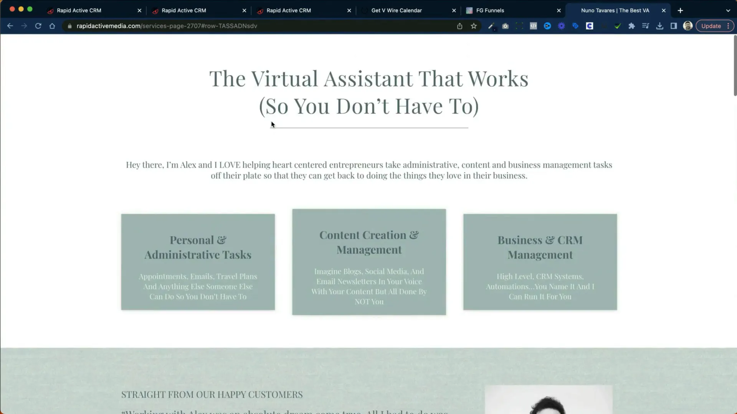Open the browser home page
737x414 pixels.
52,26
